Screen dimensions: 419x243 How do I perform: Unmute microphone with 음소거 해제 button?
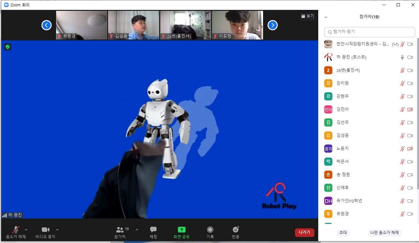(16, 230)
